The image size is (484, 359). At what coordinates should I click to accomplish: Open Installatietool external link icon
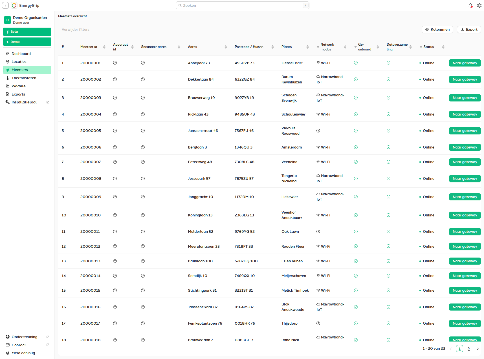point(48,102)
